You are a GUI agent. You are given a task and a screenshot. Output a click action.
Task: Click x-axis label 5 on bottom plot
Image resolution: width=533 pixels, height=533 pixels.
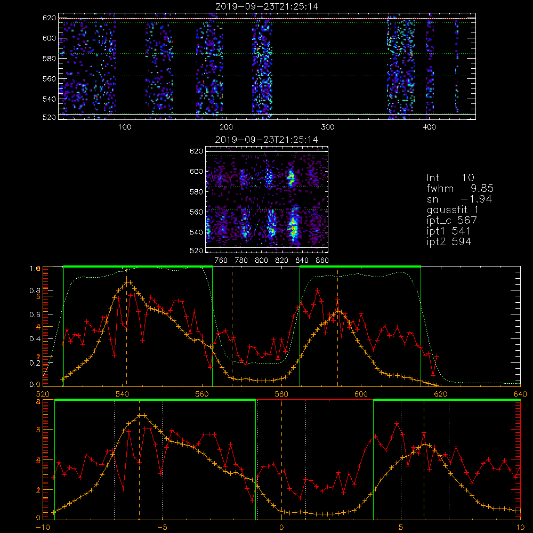[x=401, y=528]
